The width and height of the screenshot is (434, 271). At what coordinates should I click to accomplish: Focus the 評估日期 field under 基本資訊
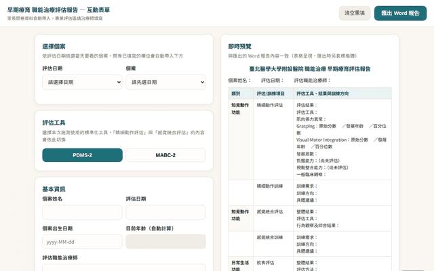[165, 212]
